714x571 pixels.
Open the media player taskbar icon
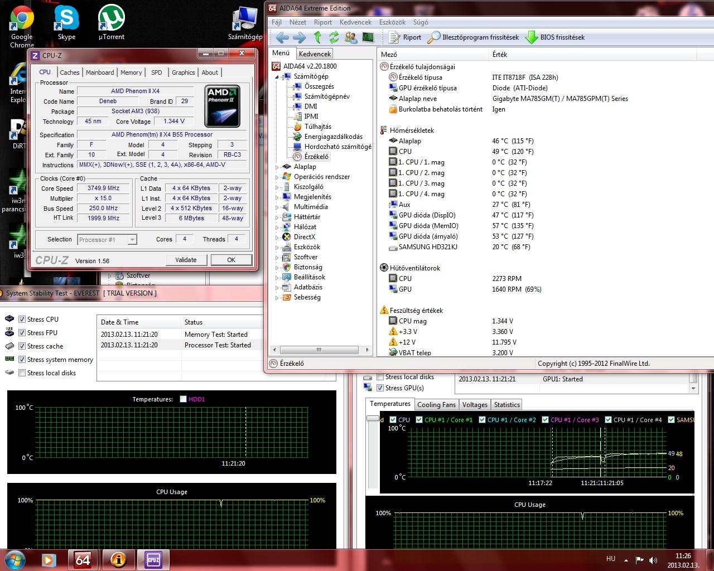click(49, 559)
